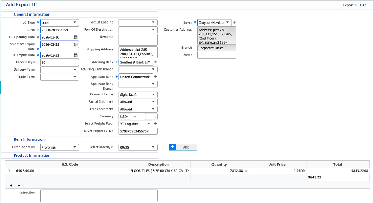Image resolution: width=373 pixels, height=203 pixels.
Task: Click the Tenor (Days) field with 30
Action: click(x=59, y=62)
